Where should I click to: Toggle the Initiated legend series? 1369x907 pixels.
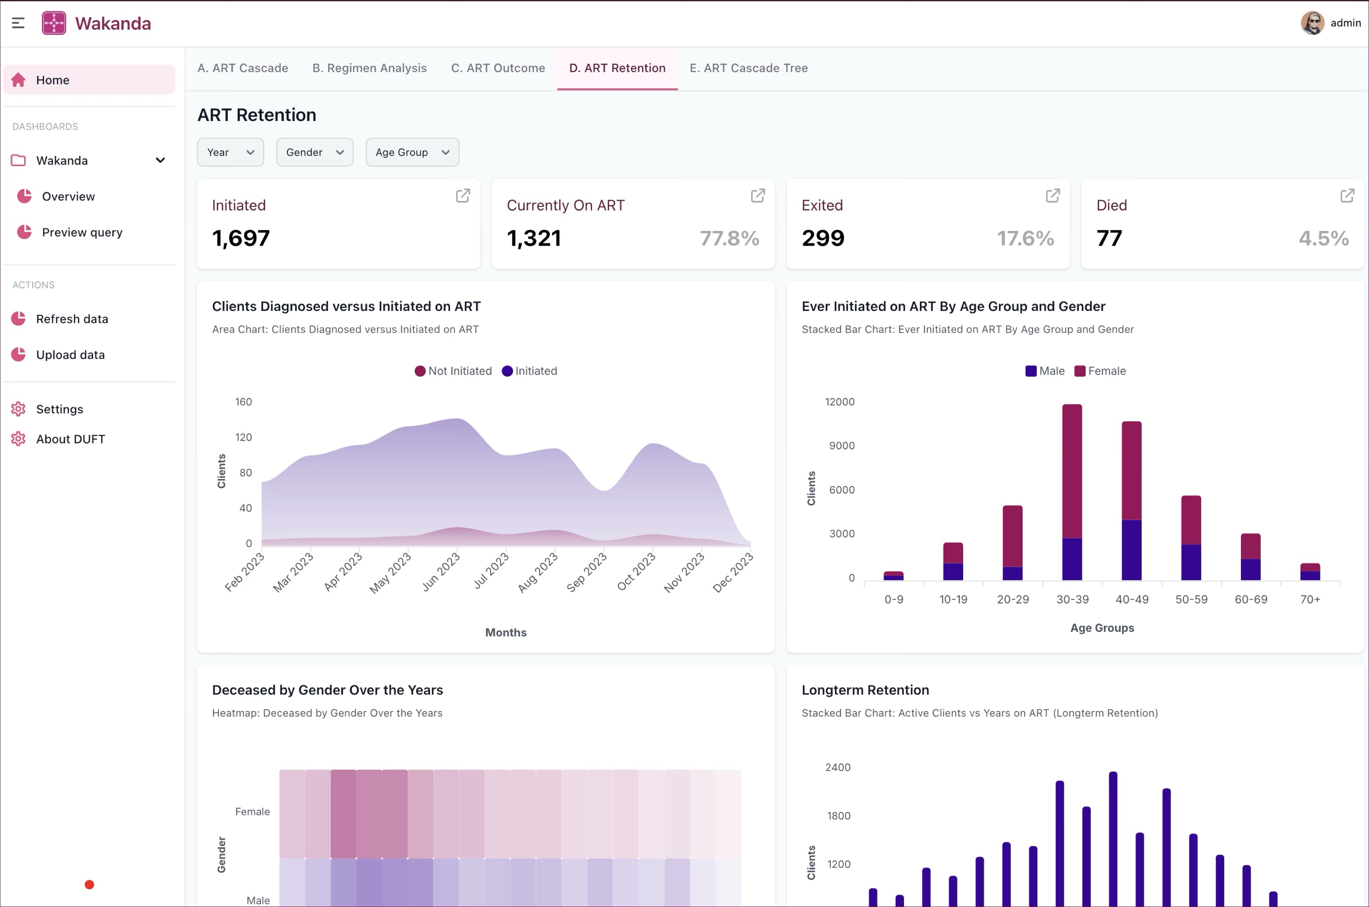click(x=529, y=371)
